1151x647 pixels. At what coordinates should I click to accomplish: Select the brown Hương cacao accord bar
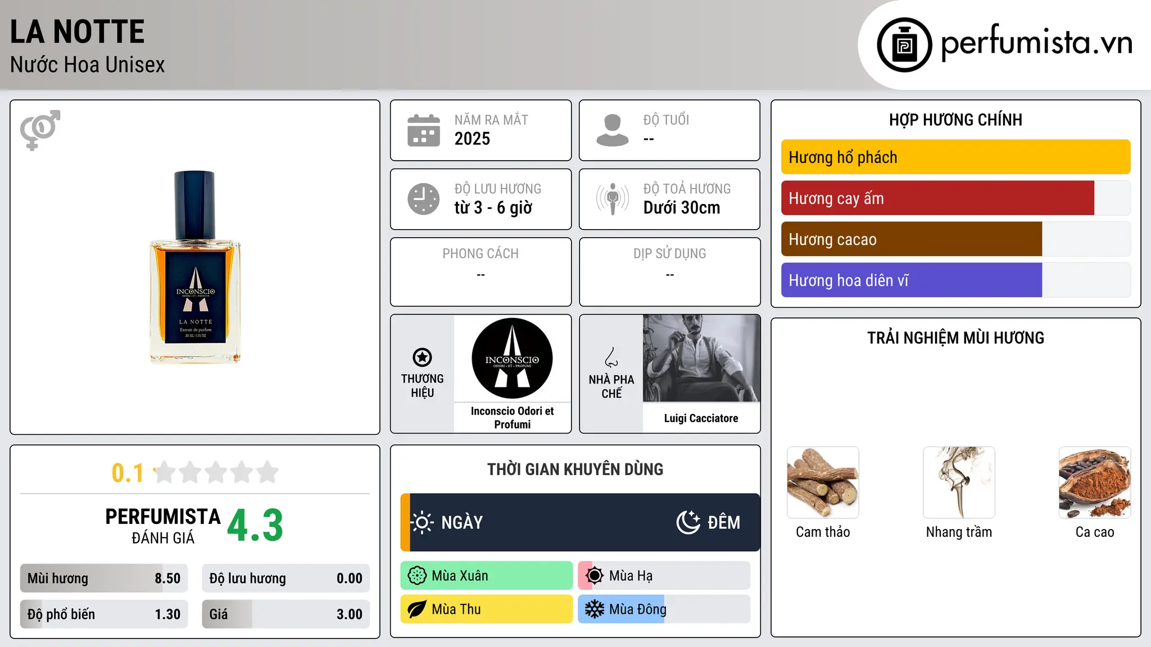coord(912,239)
